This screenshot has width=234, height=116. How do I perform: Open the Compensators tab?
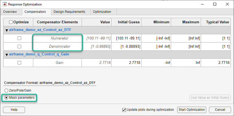(x=35, y=12)
